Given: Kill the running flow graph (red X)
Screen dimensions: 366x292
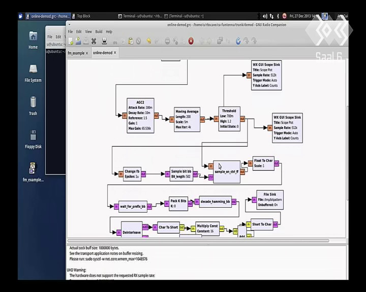Looking at the screenshot, I should pos(191,41).
